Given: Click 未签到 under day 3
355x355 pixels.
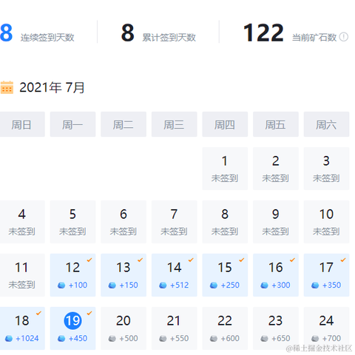Looking at the screenshot, I should (x=326, y=178).
